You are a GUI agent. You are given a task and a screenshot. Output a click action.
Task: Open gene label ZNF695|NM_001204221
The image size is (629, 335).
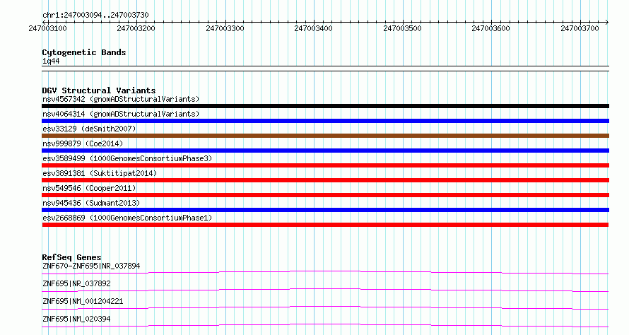click(83, 301)
